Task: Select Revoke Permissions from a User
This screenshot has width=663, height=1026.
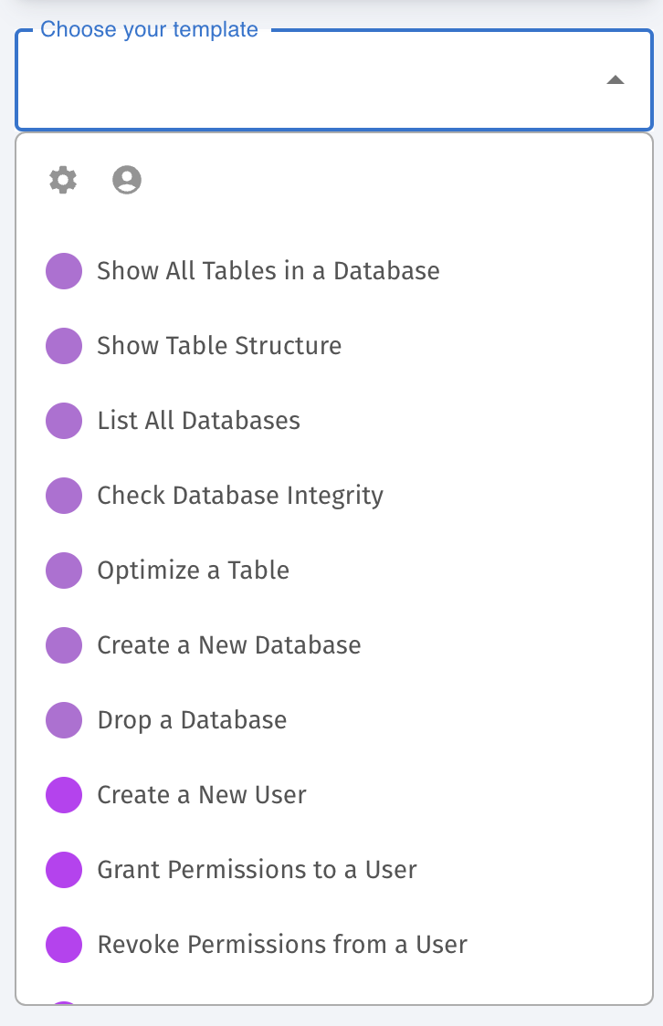Action: tap(334, 945)
